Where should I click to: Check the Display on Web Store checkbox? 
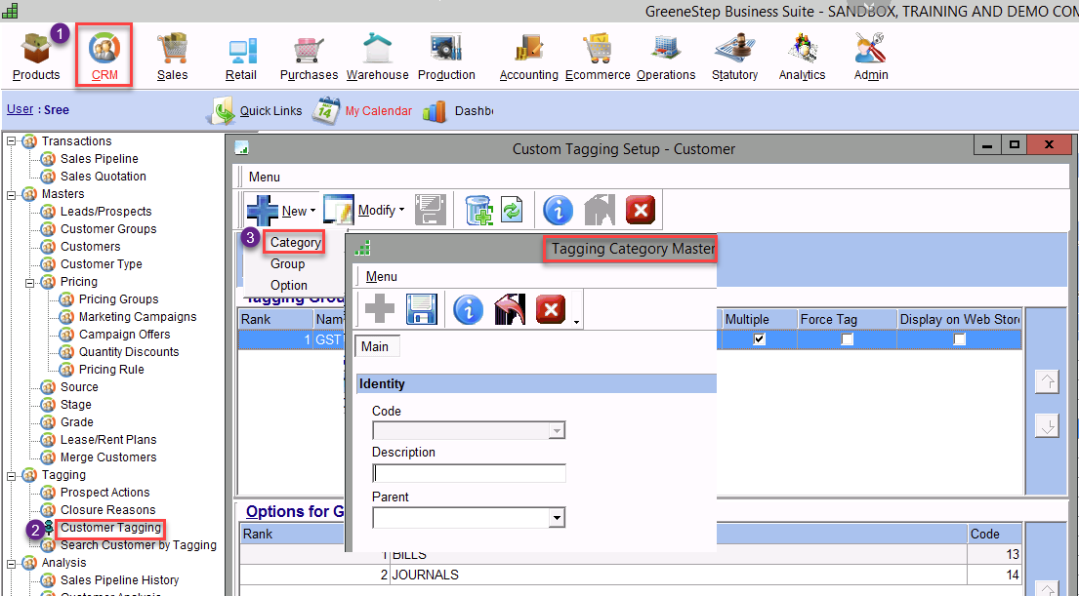pos(960,339)
